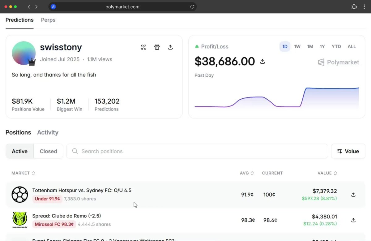Select the 1Y profit range
This screenshot has width=371, height=241.
point(322,46)
